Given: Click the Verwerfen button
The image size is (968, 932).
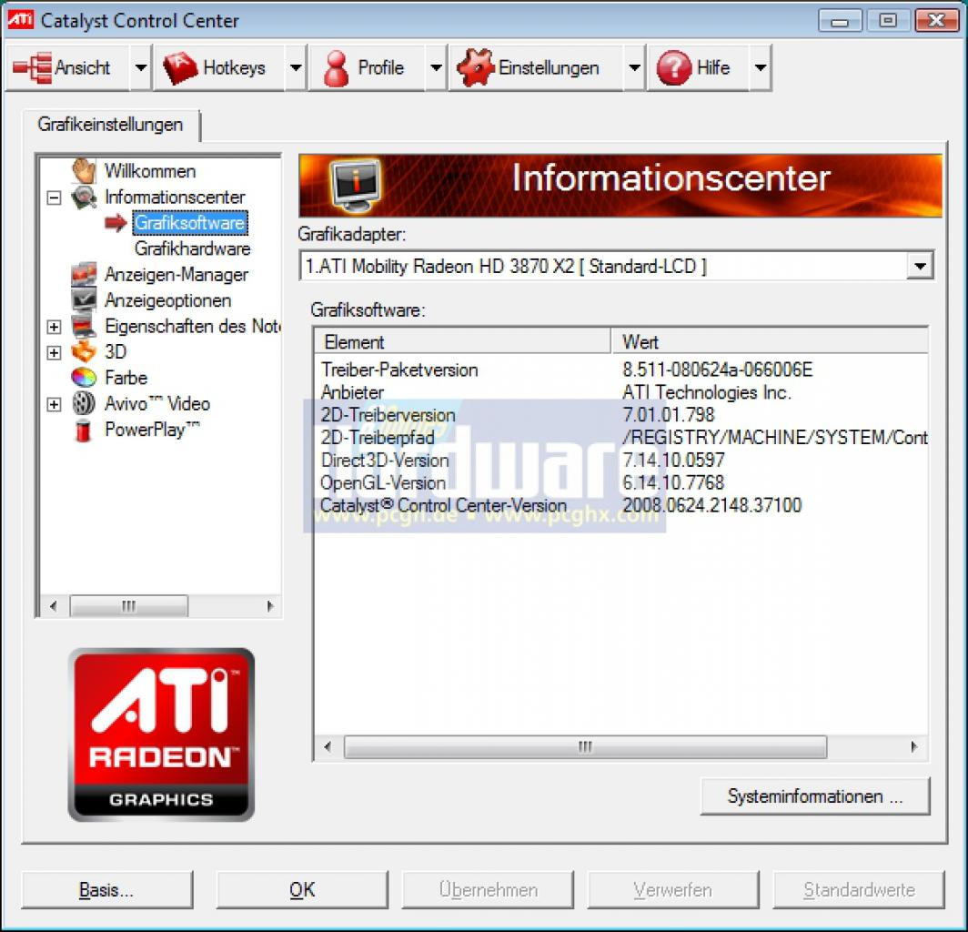Looking at the screenshot, I should pyautogui.click(x=673, y=889).
